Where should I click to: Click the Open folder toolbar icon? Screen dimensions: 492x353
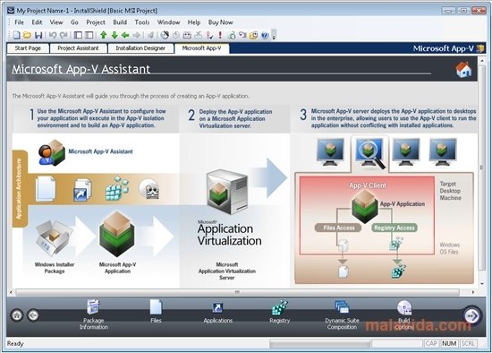tap(28, 35)
